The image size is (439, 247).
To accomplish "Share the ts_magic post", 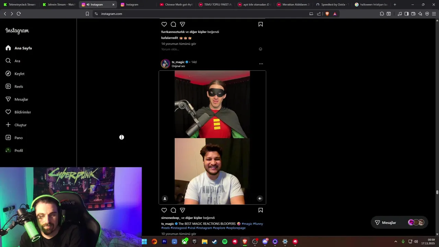I will click(x=182, y=210).
